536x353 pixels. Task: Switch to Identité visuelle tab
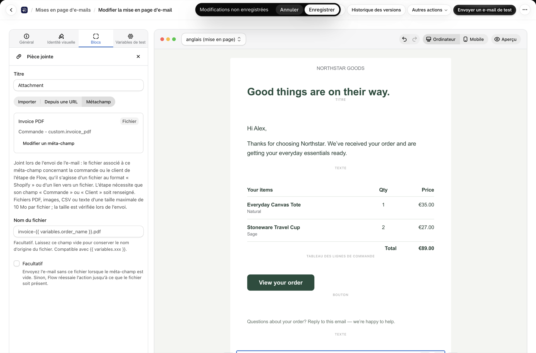coord(61,39)
